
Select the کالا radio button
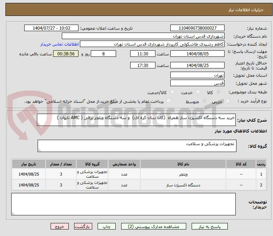pyautogui.click(x=218, y=92)
